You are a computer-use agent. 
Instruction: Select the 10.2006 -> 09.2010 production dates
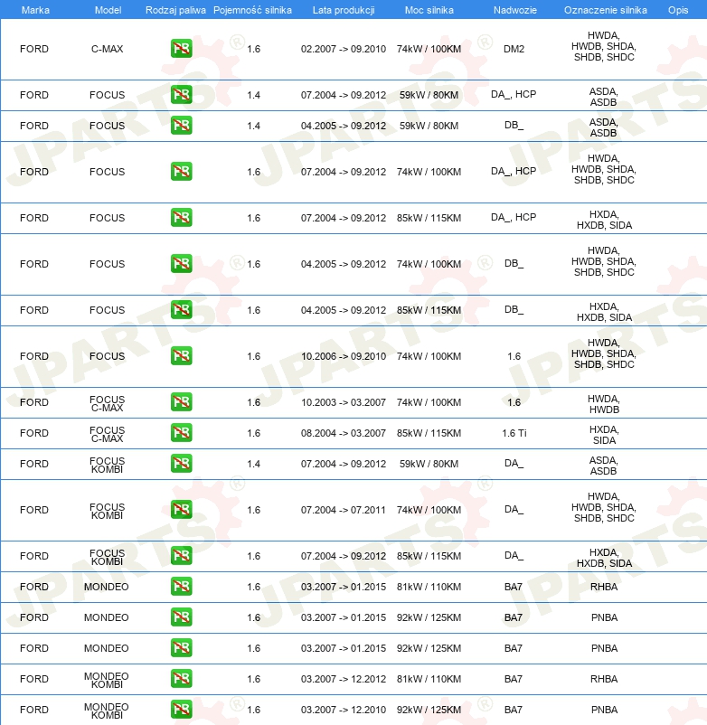tap(343, 356)
